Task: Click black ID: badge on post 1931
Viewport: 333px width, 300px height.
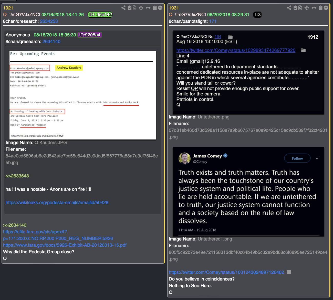Action: pos(257,15)
